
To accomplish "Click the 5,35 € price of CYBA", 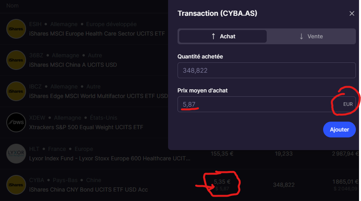I will click(x=222, y=182).
